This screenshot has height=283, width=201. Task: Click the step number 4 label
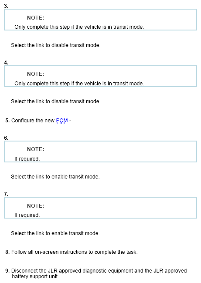[x=6, y=63]
